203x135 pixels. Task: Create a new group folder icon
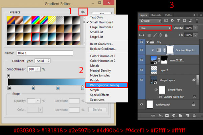pos(181,115)
